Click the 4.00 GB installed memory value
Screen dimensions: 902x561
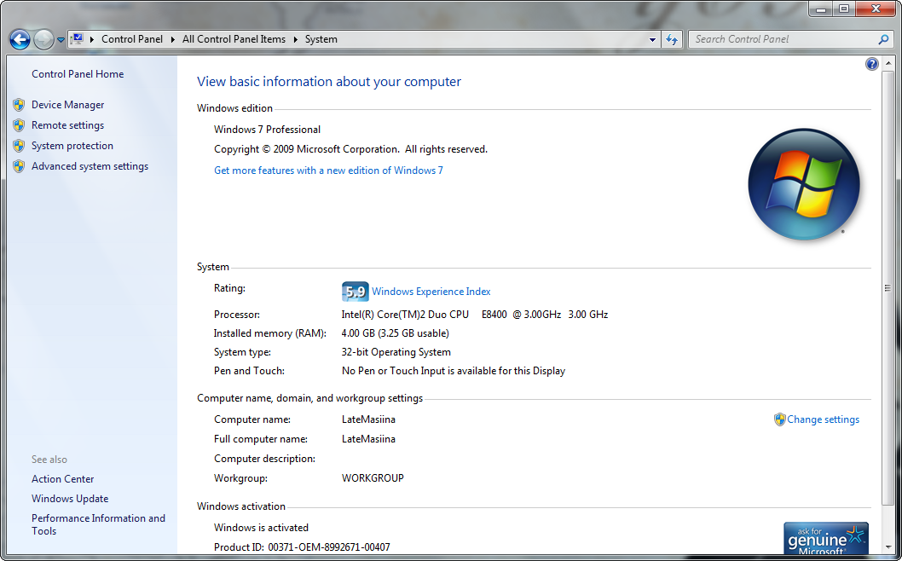click(396, 333)
